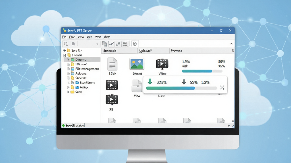Expand the Snclt node triangle
The image size is (291, 163).
point(68,92)
